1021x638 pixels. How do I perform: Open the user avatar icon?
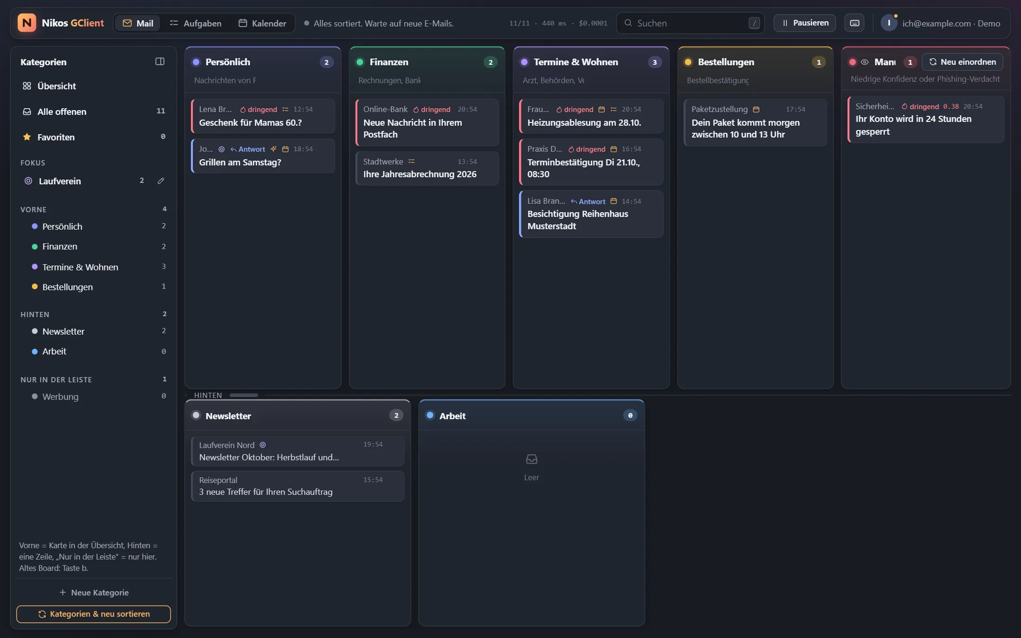coord(889,23)
